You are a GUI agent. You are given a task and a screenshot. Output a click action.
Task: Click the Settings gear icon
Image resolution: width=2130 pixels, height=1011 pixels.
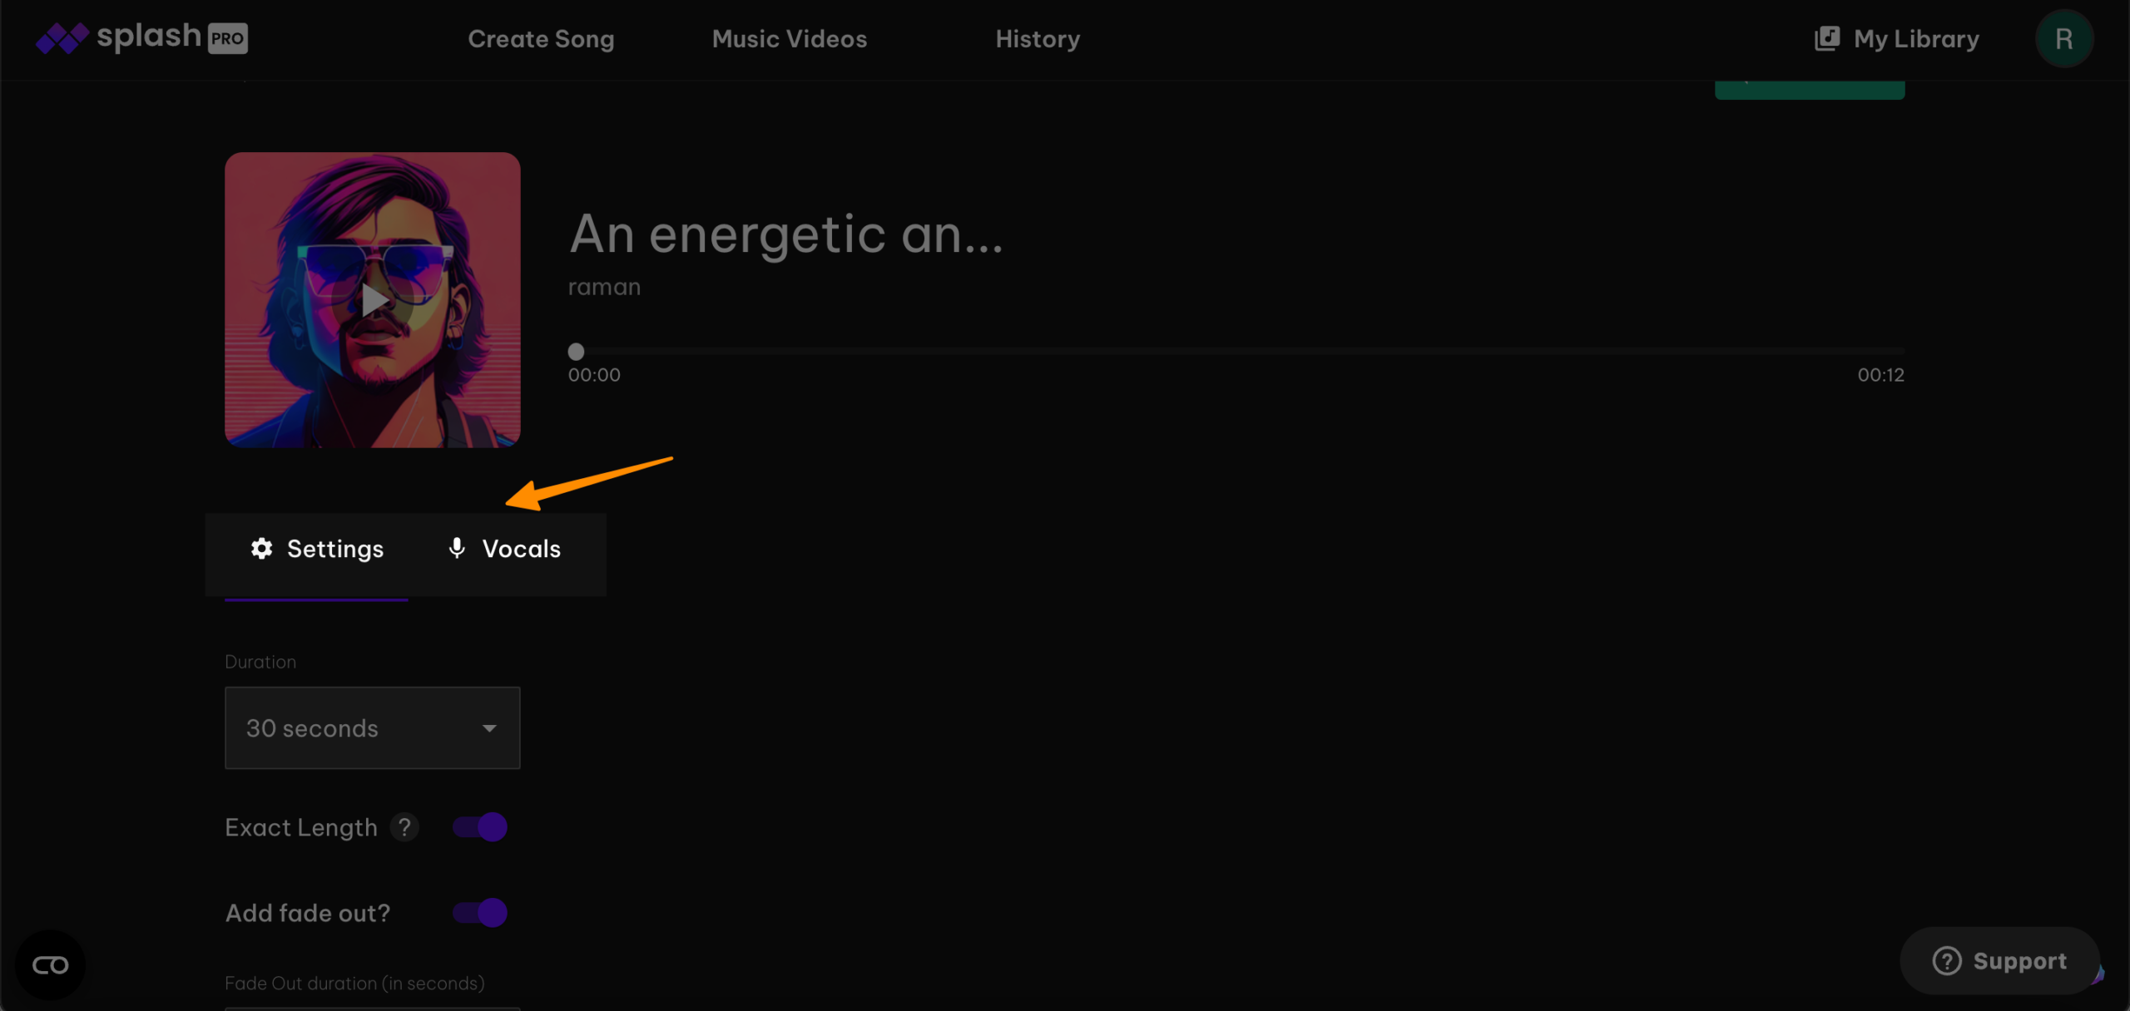point(261,548)
